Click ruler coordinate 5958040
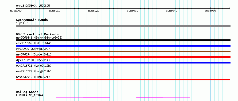The image size is (238, 101). pyautogui.click(x=171, y=11)
